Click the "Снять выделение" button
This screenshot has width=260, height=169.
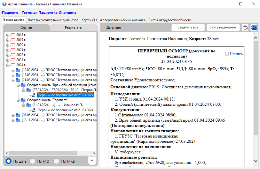[x=223, y=27]
